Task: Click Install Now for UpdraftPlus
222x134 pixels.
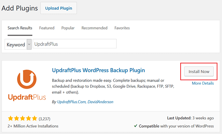Action: click(x=199, y=71)
